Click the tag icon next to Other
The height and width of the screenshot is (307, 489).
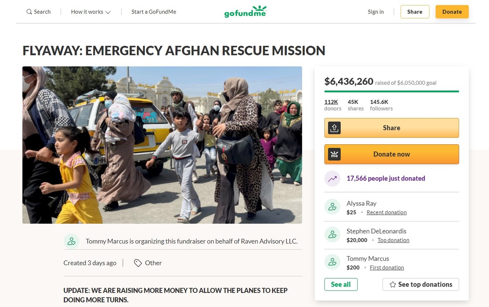click(138, 263)
